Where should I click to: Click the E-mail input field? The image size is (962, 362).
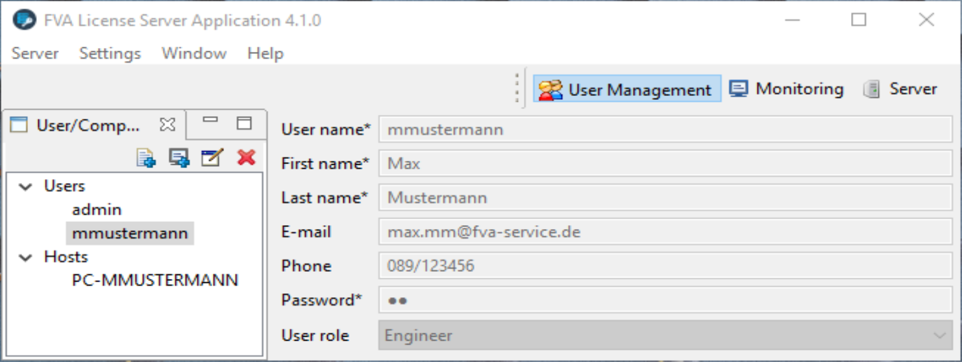[x=665, y=232]
